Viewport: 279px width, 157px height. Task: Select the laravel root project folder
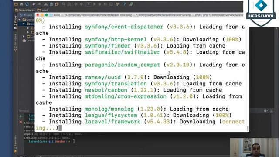pos(28,20)
